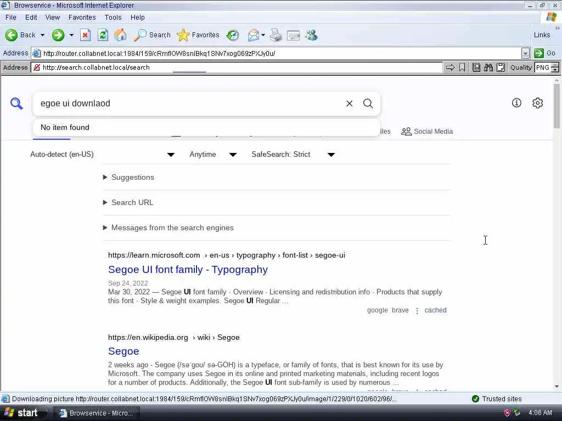Click the vertical page scrollbar thumb
Image resolution: width=562 pixels, height=421 pixels.
click(557, 106)
